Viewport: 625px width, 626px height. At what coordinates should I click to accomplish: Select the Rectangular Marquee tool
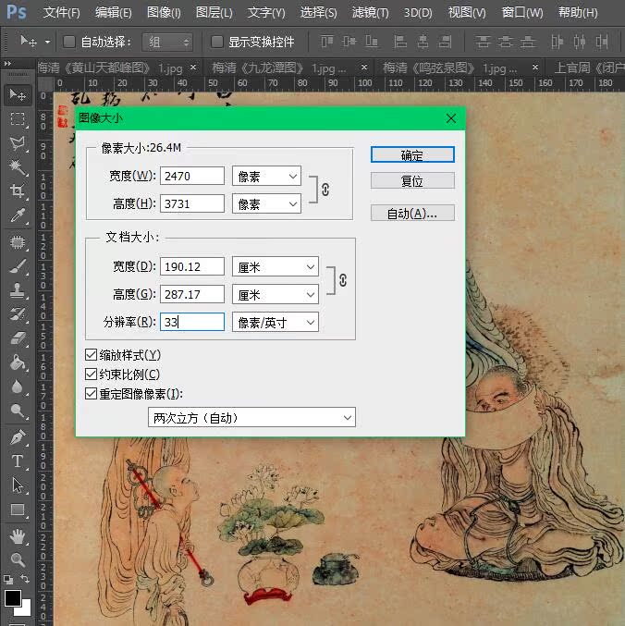[18, 119]
